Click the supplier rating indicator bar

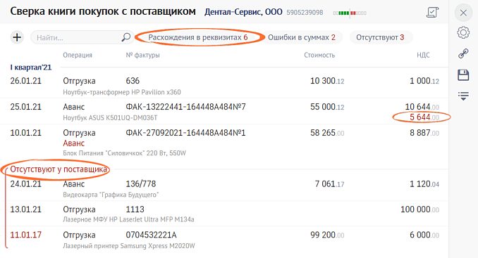350,13
